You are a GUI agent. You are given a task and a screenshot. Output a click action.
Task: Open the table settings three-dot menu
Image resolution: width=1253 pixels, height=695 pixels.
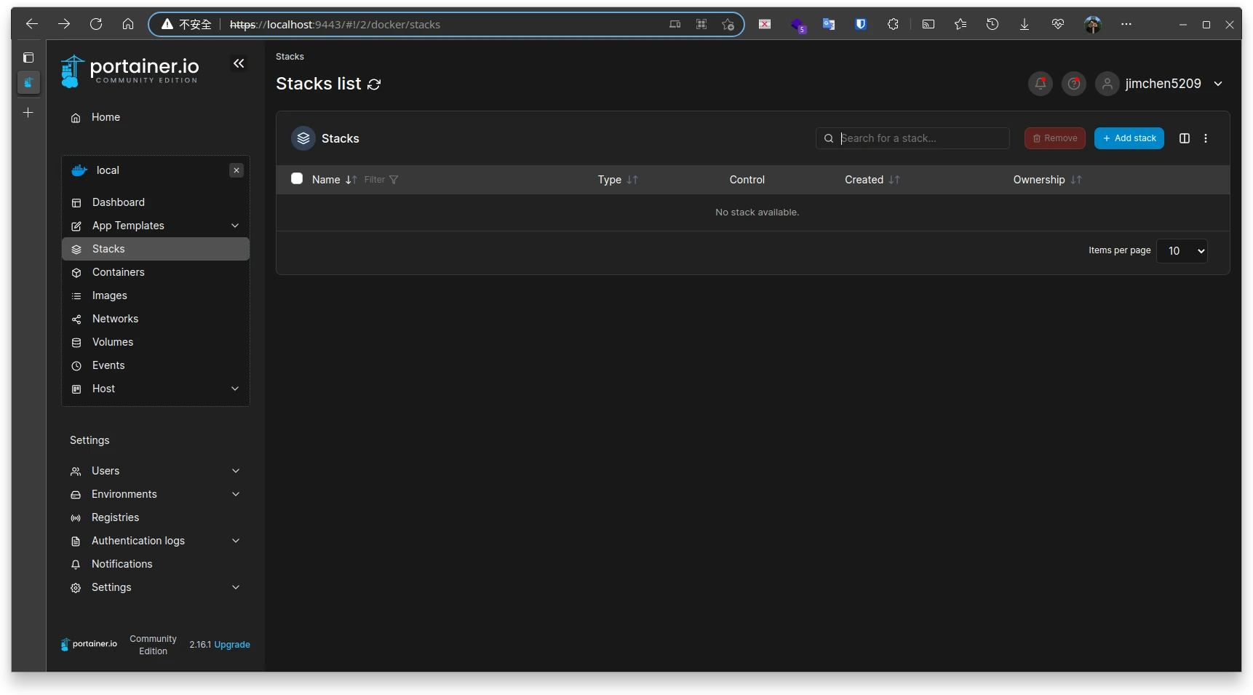tap(1206, 138)
